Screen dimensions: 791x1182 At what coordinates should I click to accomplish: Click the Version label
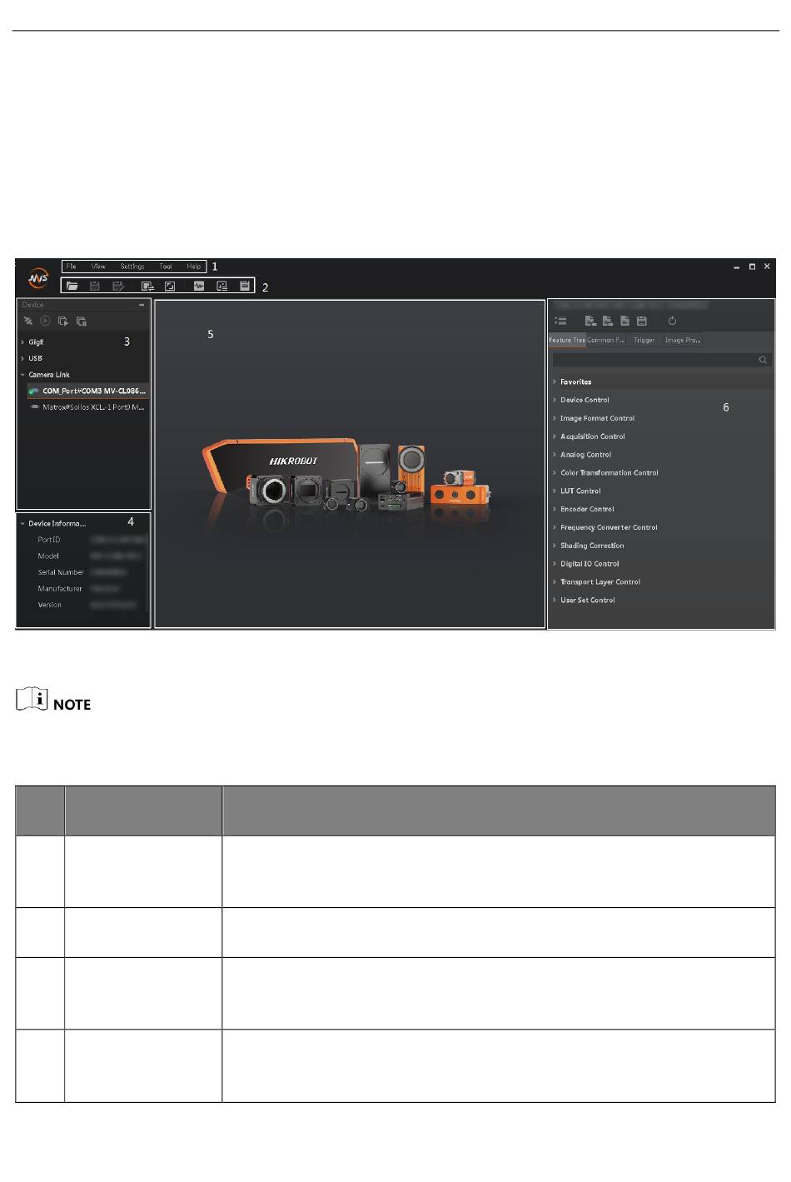[x=49, y=605]
